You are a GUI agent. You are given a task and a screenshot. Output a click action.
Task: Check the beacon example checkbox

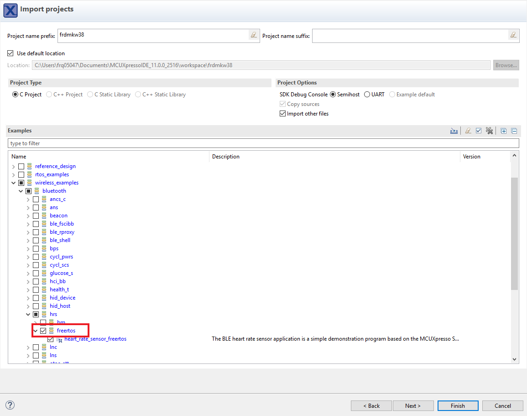[36, 216]
